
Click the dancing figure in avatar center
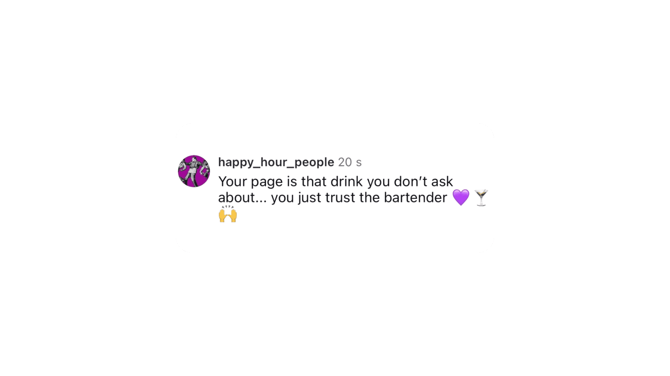pos(192,171)
